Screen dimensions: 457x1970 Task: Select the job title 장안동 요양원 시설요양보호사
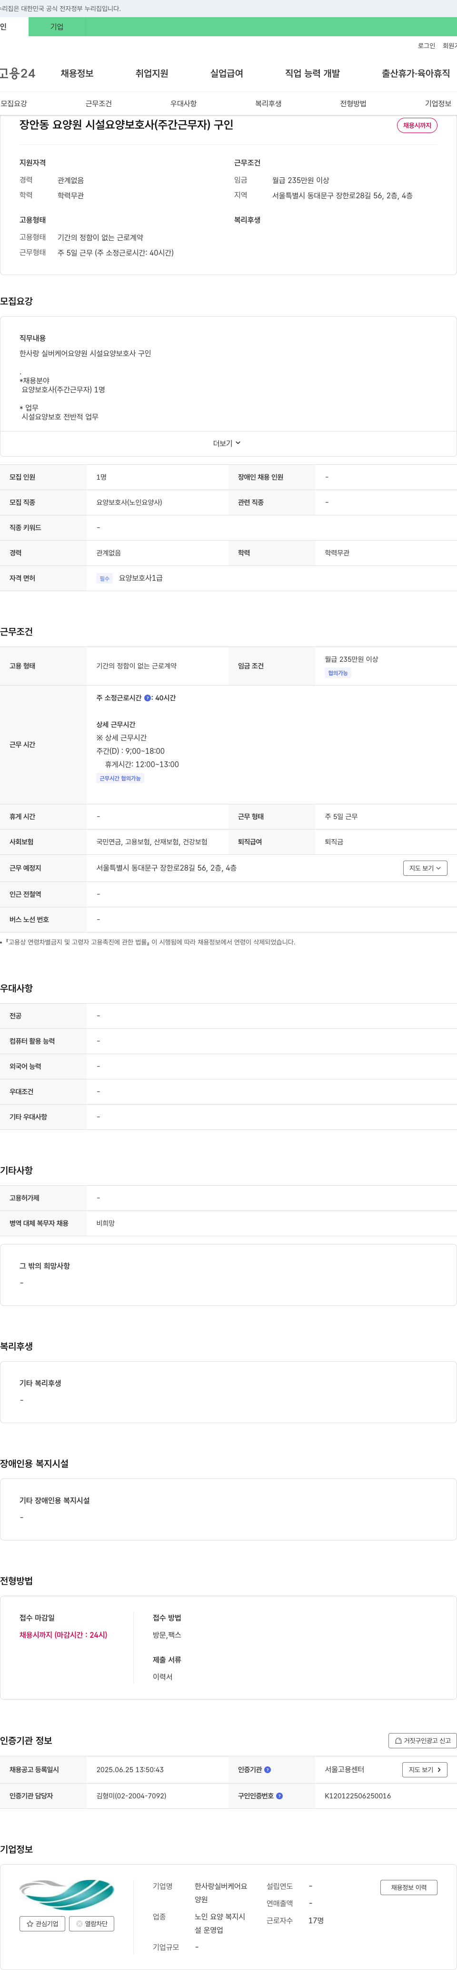[126, 124]
